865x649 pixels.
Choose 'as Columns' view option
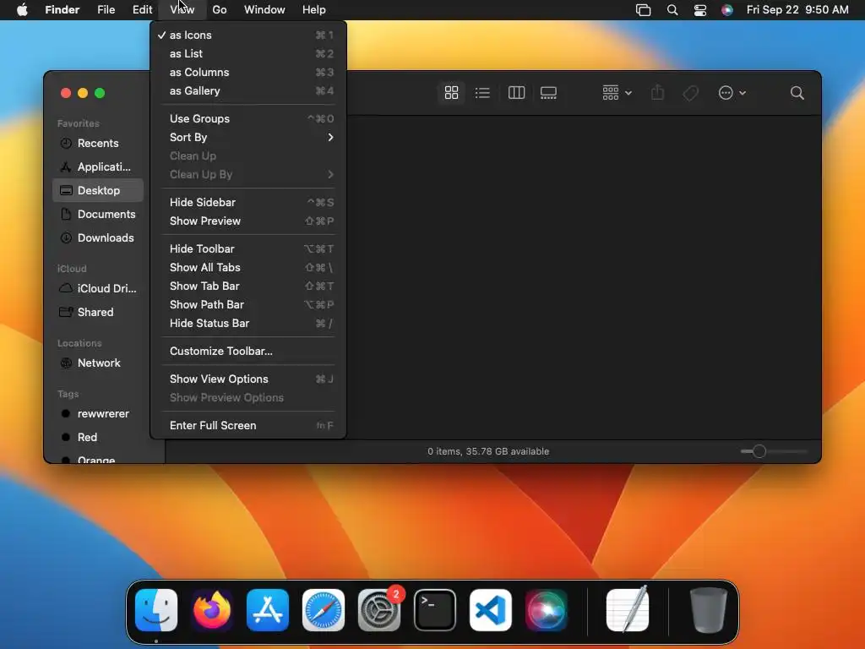[x=248, y=73]
